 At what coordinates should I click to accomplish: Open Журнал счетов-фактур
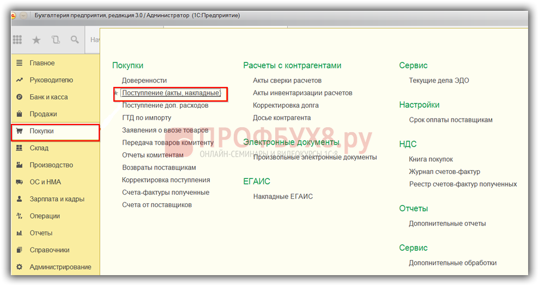coord(445,171)
